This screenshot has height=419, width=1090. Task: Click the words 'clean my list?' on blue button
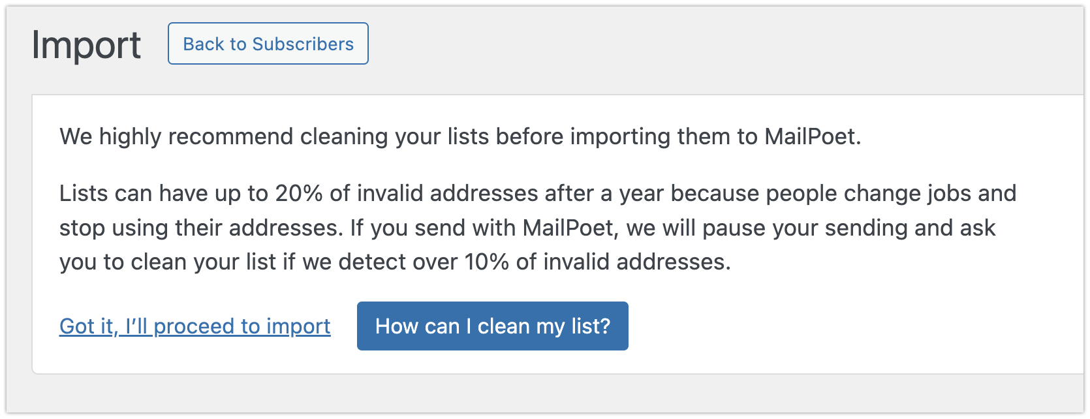pos(544,326)
